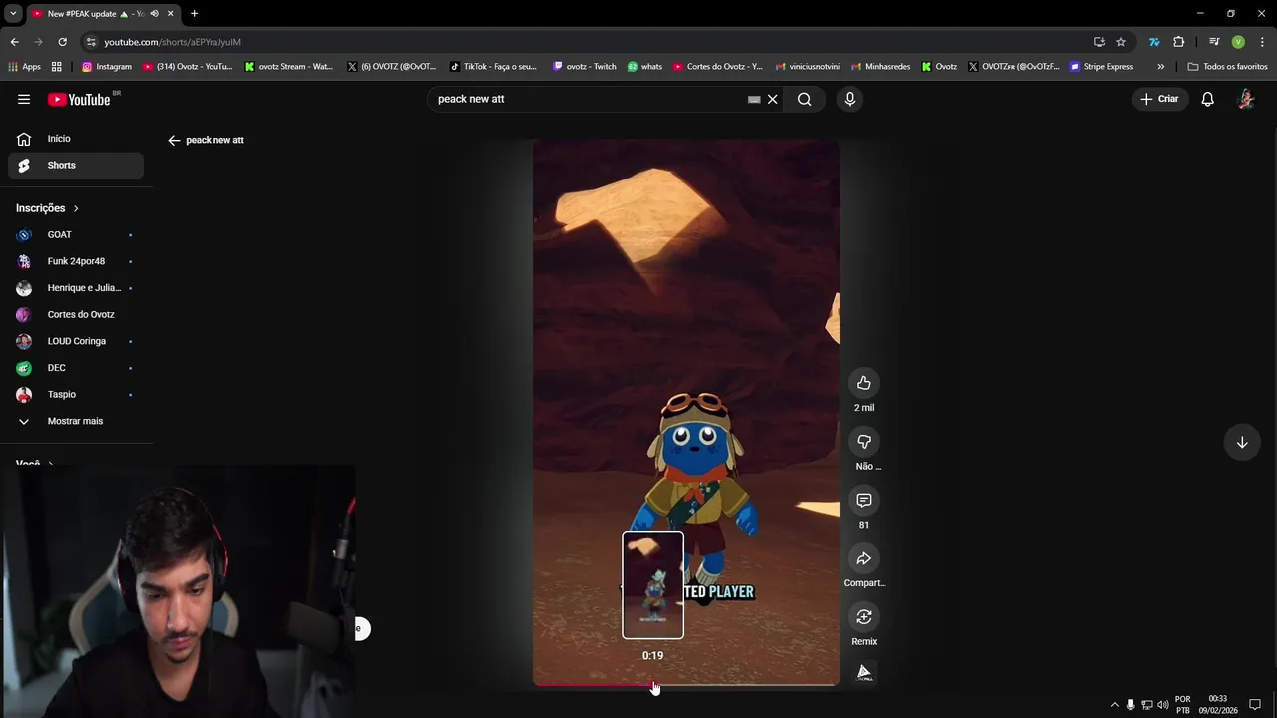Open the YouTube hamburger guide menu

(x=24, y=99)
